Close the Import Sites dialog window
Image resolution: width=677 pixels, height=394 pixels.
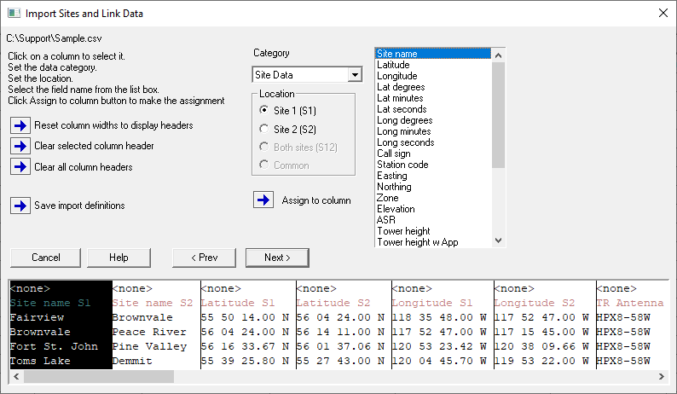click(x=663, y=13)
